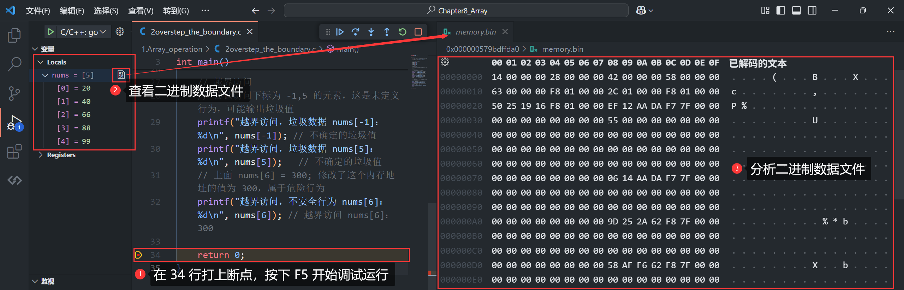
Task: Expand the Registers scope
Action: (x=40, y=155)
